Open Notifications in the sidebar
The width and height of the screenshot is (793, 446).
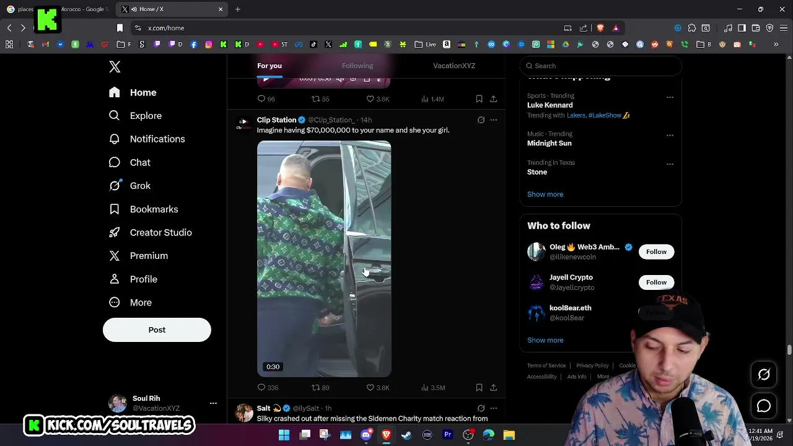click(x=147, y=139)
